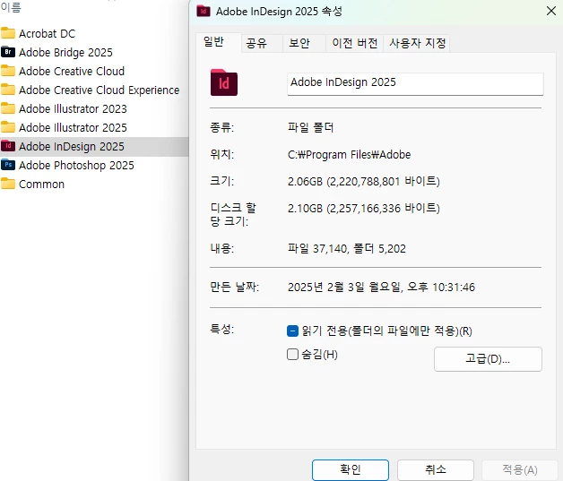Viewport: 563px width, 481px height.
Task: Select the Adobe Bridge 2025 folder name
Action: click(x=65, y=52)
